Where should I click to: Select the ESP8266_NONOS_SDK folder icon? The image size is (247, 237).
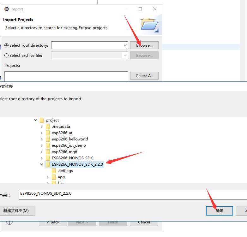(48, 158)
